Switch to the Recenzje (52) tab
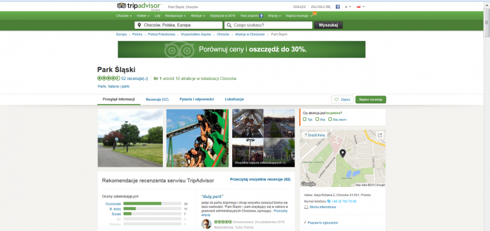490x231 pixels. point(157,100)
